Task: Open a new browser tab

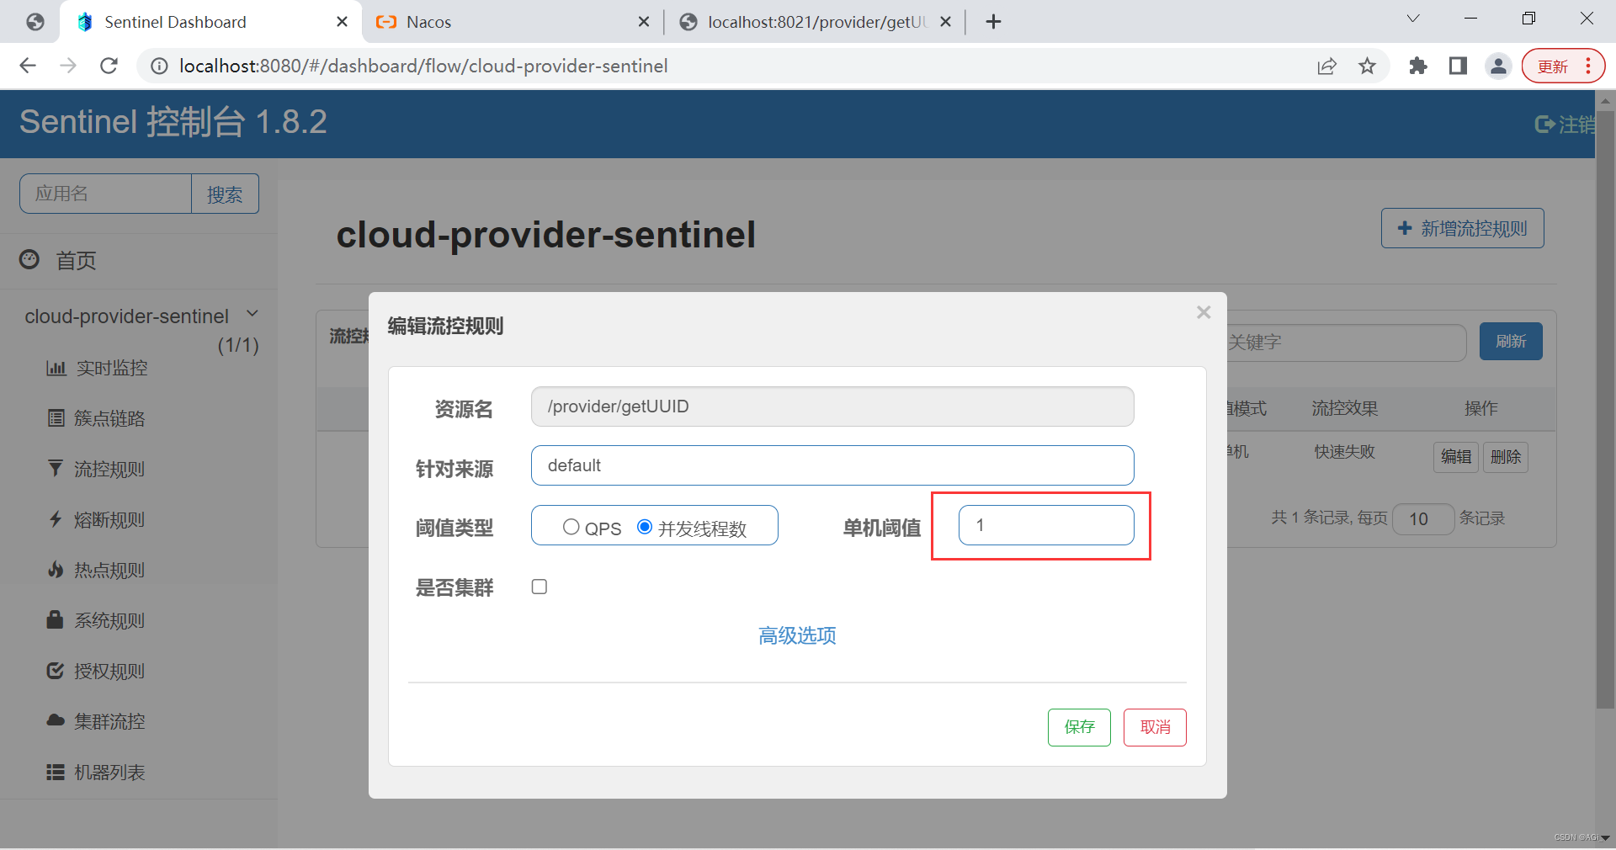Action: click(x=993, y=22)
